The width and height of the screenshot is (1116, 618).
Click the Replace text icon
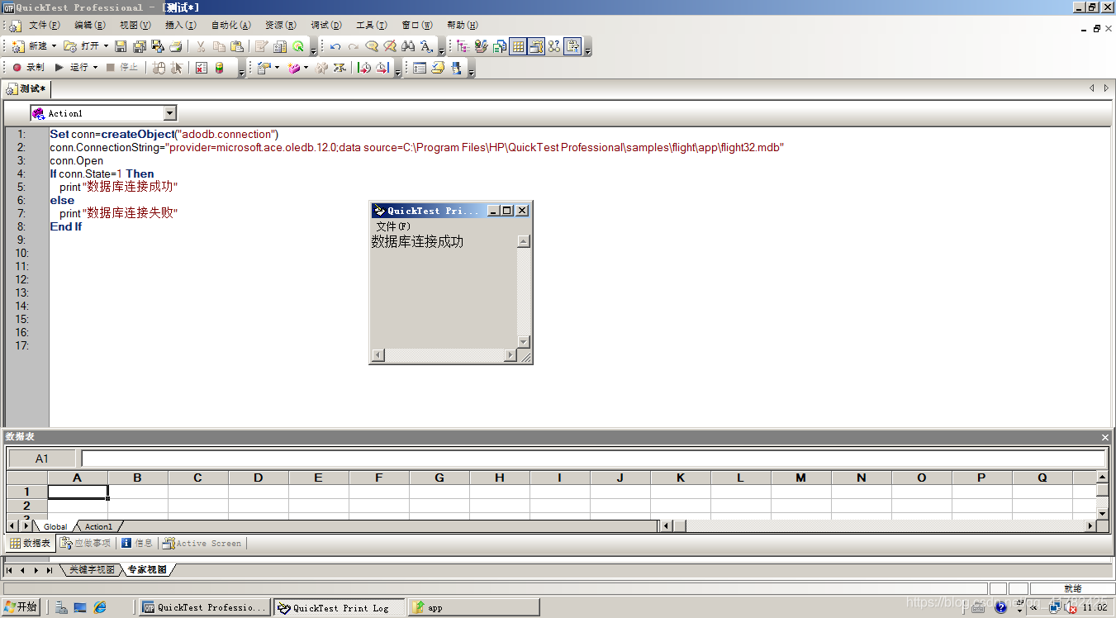pyautogui.click(x=426, y=46)
